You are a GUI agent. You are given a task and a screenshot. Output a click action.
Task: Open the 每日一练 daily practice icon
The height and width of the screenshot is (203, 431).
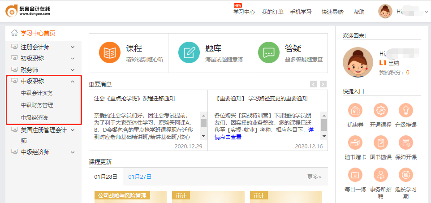pos(355,175)
